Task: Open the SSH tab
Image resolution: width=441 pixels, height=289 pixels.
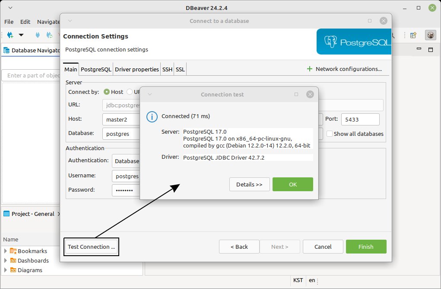Action: tap(167, 69)
